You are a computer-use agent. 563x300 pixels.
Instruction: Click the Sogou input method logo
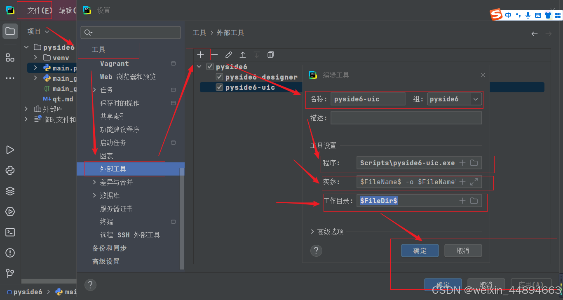click(496, 15)
